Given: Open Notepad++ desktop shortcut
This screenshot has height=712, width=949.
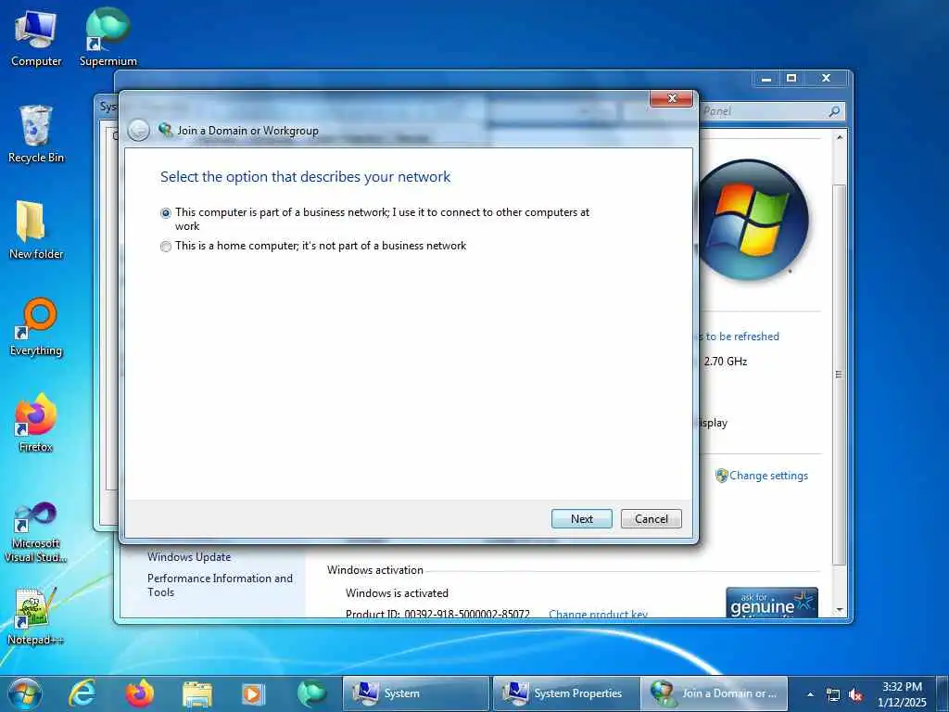Looking at the screenshot, I should 35,617.
